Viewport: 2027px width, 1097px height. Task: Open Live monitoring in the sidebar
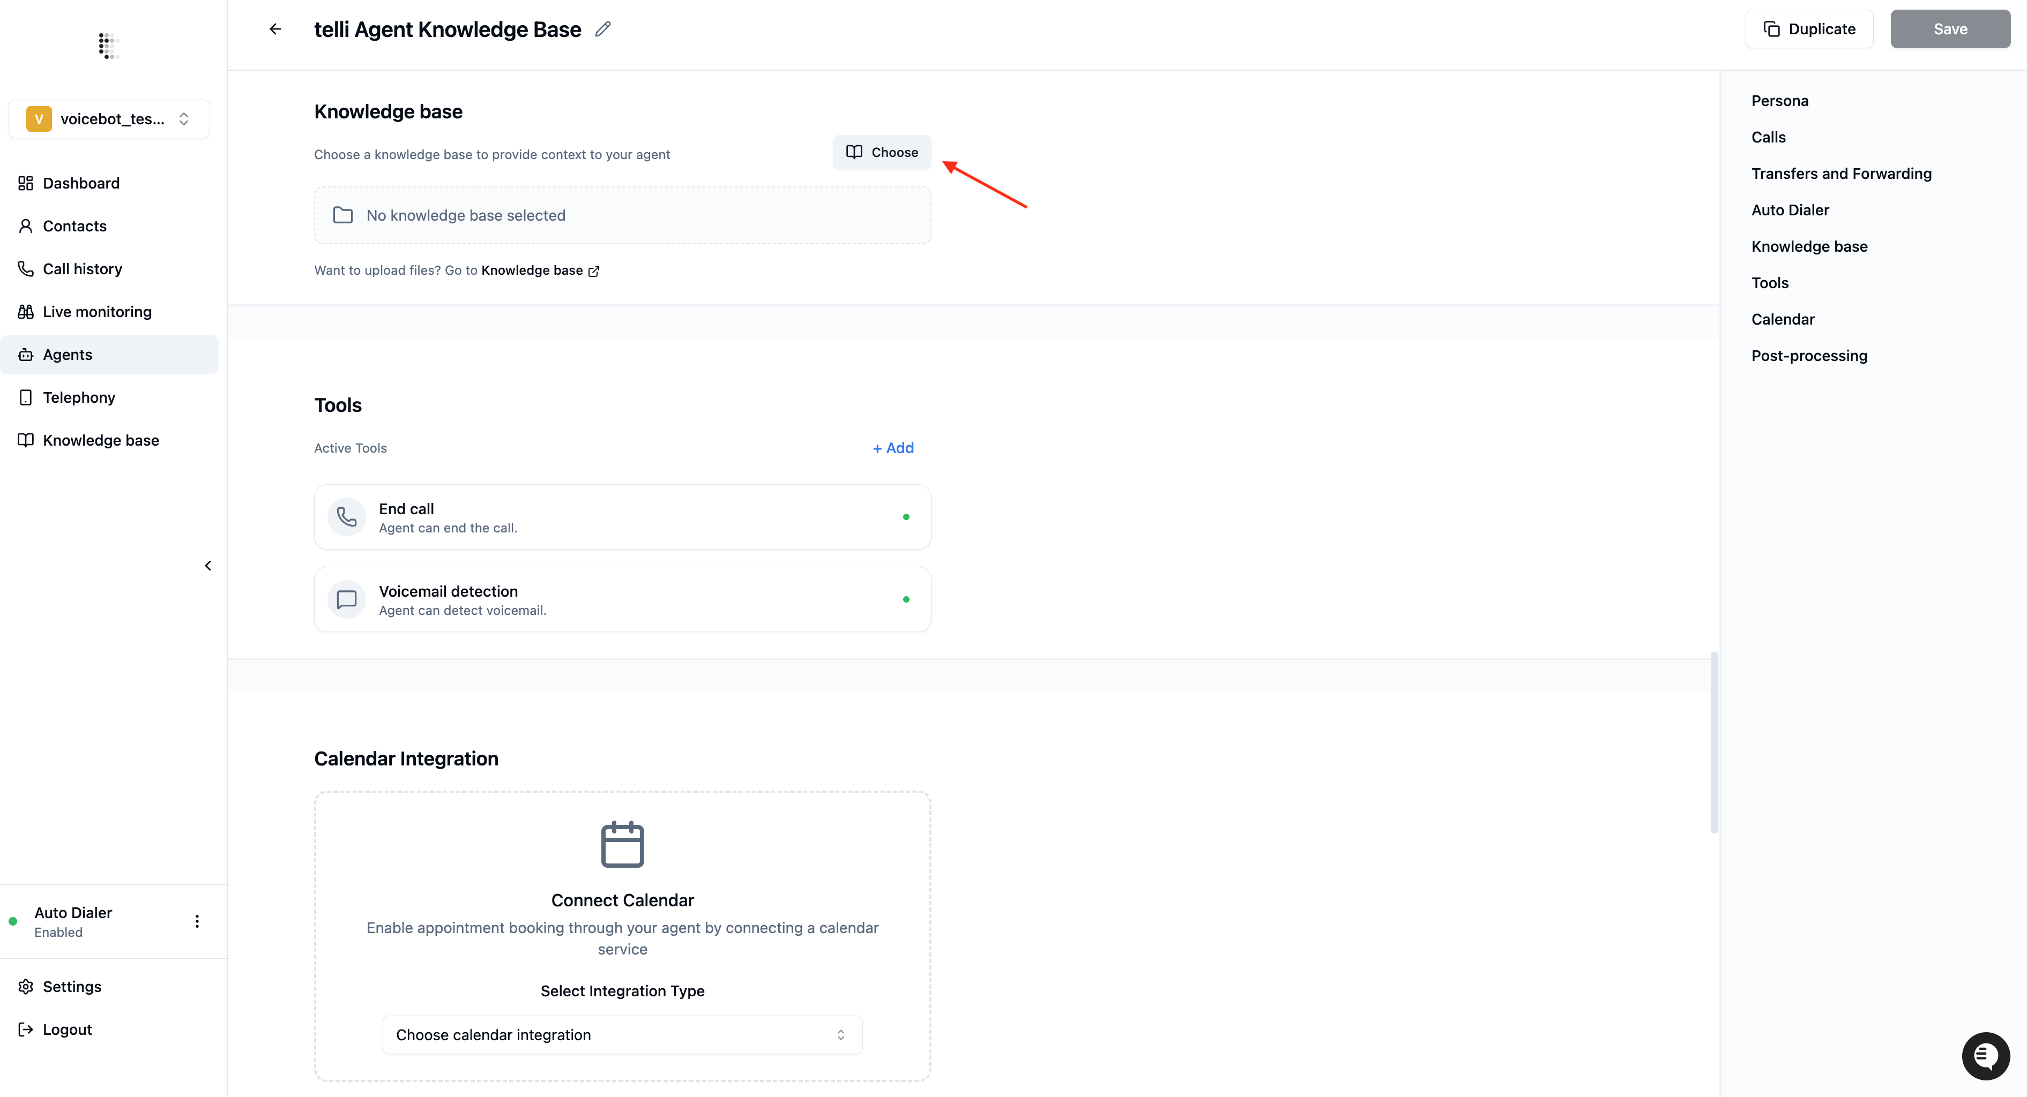point(97,311)
